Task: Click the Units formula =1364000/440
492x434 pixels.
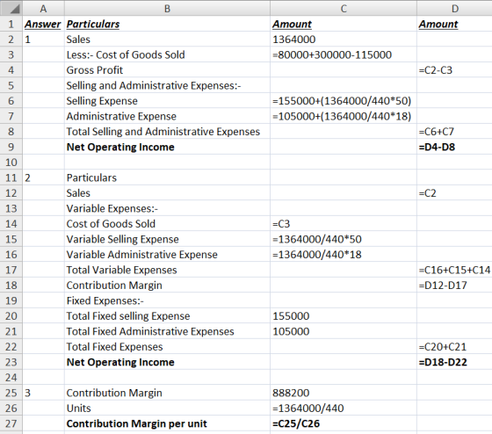Action: click(344, 408)
